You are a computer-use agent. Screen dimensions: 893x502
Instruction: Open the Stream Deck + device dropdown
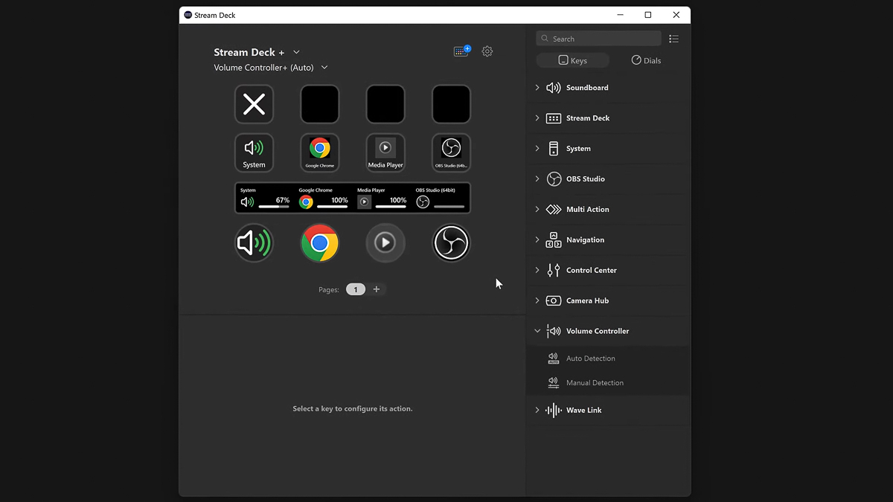(296, 52)
